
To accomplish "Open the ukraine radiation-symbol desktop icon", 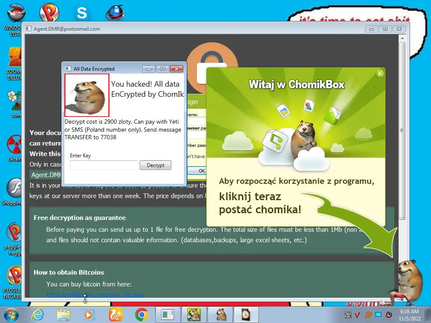I will (14, 148).
